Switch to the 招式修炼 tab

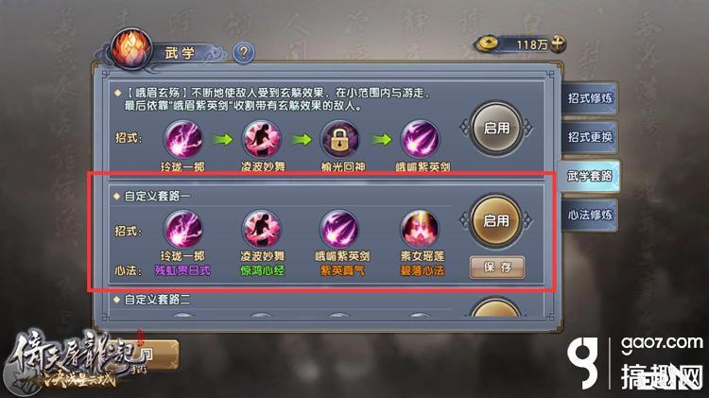(590, 97)
